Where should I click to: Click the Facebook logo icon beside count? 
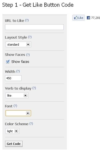click(x=88, y=18)
